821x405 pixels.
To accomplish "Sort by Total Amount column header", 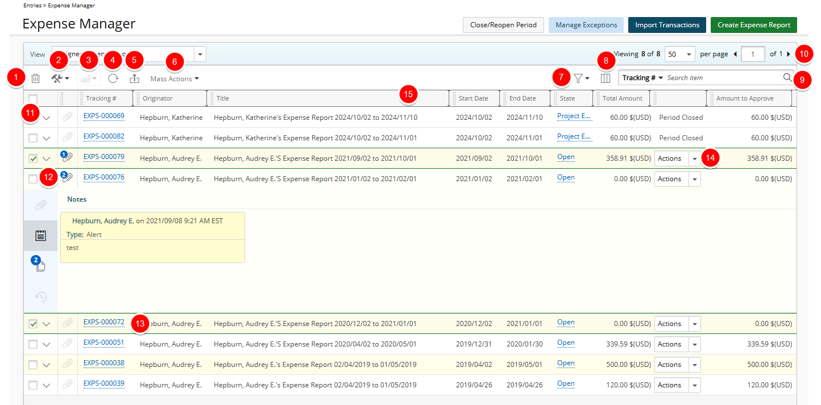I will pos(623,98).
